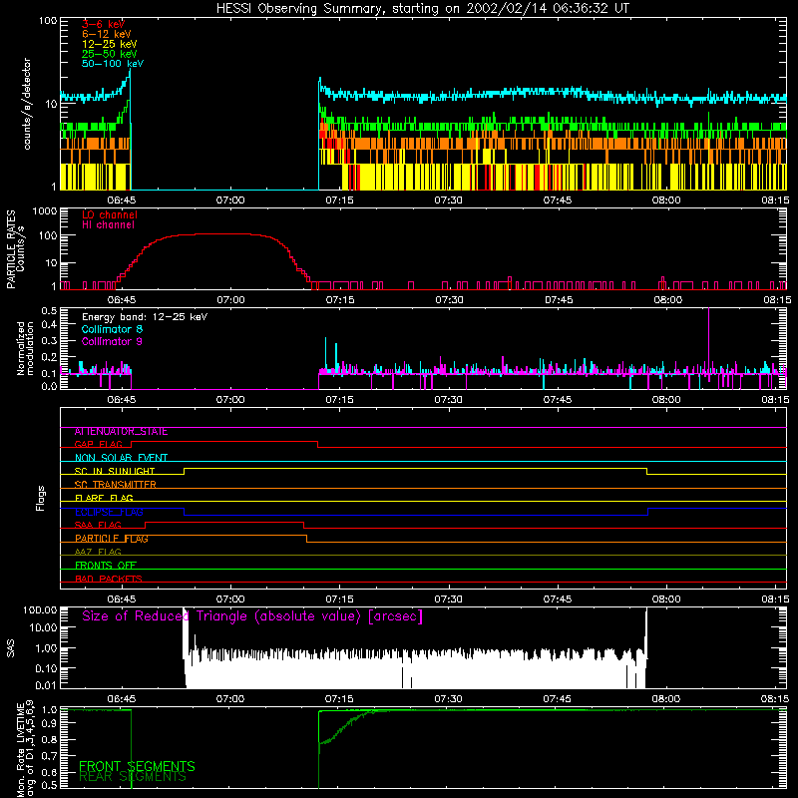The height and width of the screenshot is (798, 798).
Task: Click the counts/s/detector axis label
Action: pyautogui.click(x=27, y=104)
